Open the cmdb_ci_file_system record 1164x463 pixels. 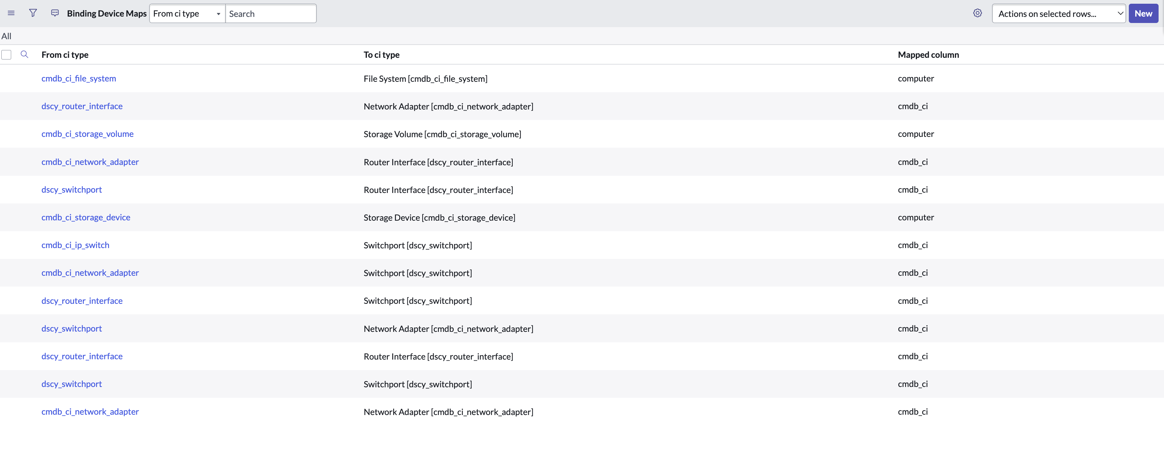tap(79, 78)
